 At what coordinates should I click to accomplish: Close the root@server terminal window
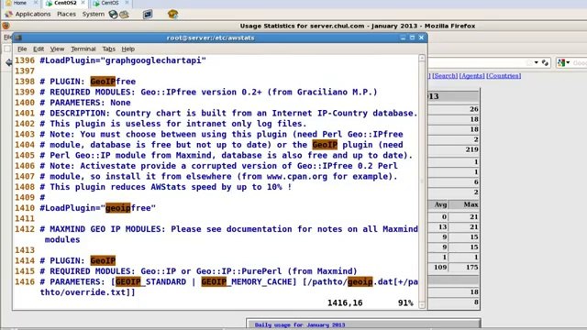click(x=421, y=38)
